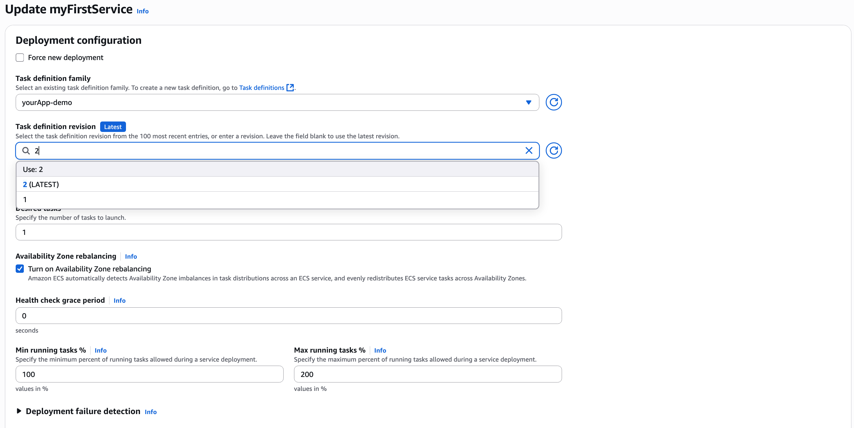Open Info for Health check grace period
Viewport: 854px width, 428px height.
pyautogui.click(x=119, y=300)
